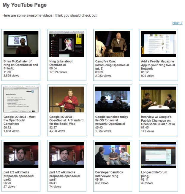Click title 'part 1/2 wikimedia proposals opensocial part1'
Image resolution: width=185 pixels, height=194 pixels.
[x=65, y=176]
